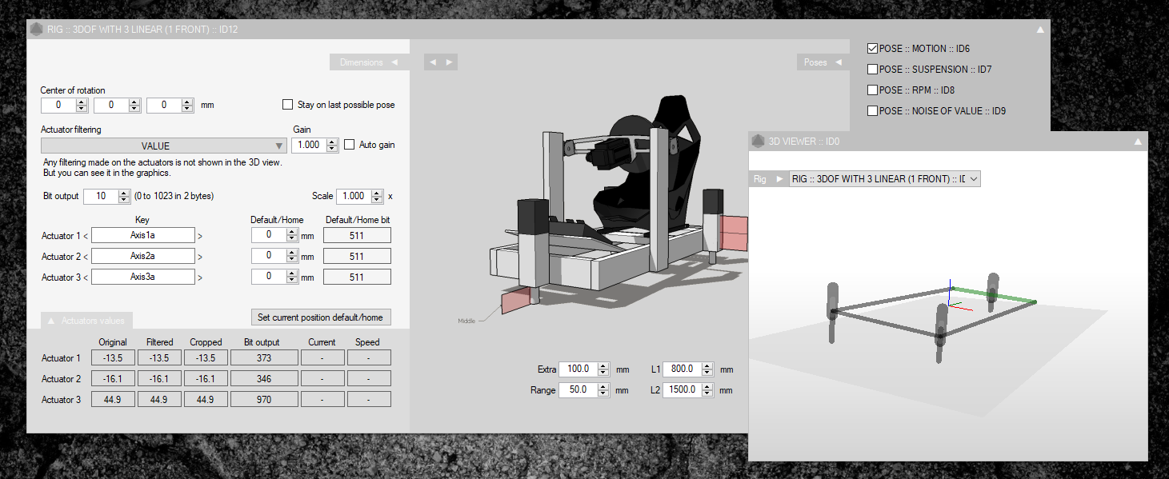Show previous rig image with left arrow
Screen dimensions: 1169x479
click(432, 62)
